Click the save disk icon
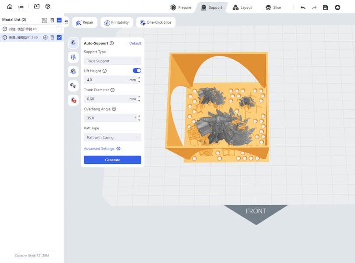The height and width of the screenshot is (263, 355). tap(325, 7)
